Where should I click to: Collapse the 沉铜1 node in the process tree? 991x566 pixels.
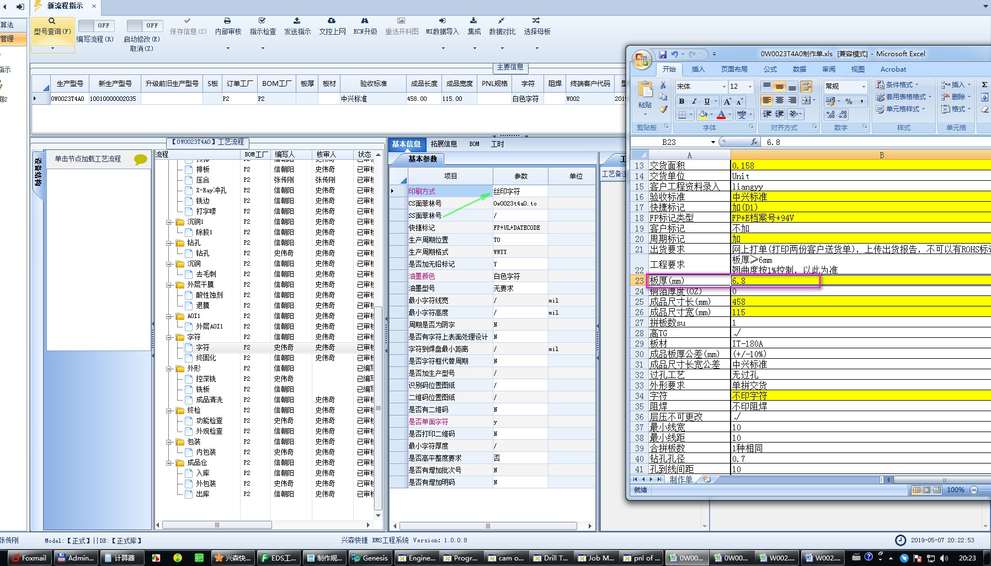[170, 222]
